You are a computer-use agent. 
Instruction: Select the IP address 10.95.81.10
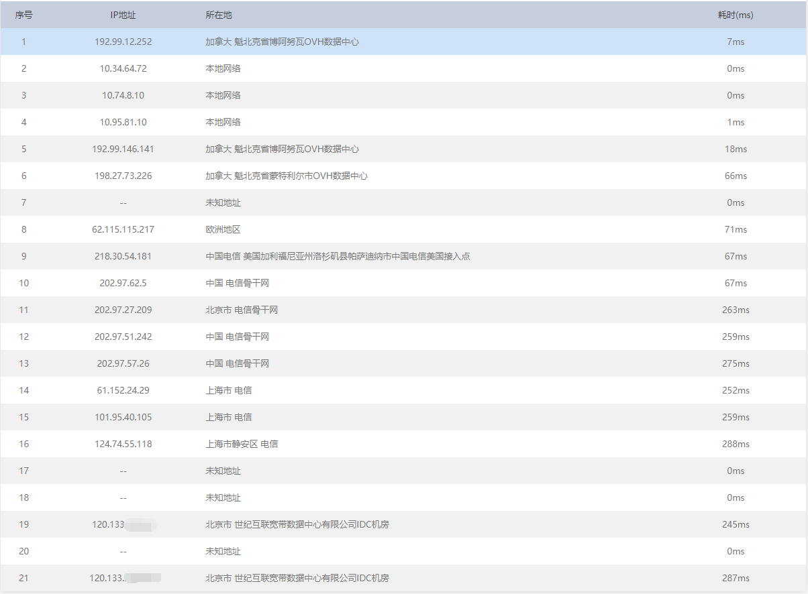click(123, 122)
